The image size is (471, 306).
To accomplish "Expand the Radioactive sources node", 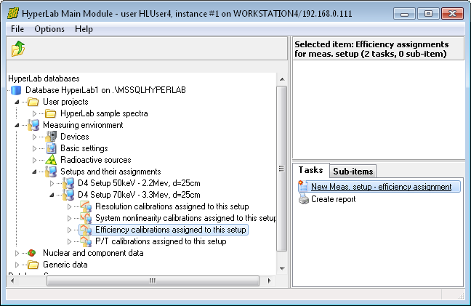I will click(34, 160).
